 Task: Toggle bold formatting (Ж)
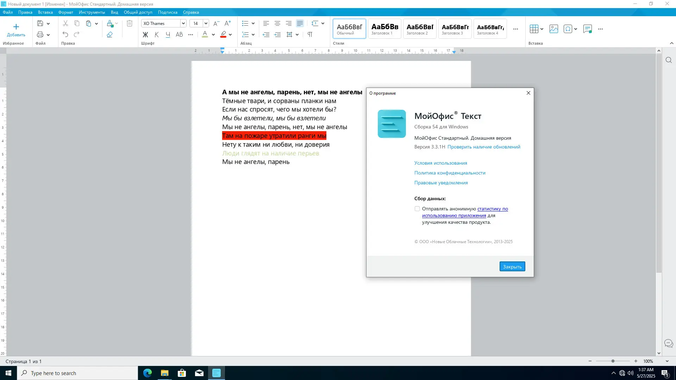pos(145,34)
